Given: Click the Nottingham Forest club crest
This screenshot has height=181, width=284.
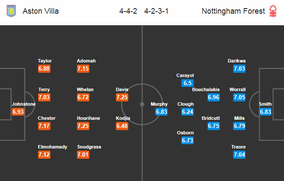Looking at the screenshot, I should point(272,11).
